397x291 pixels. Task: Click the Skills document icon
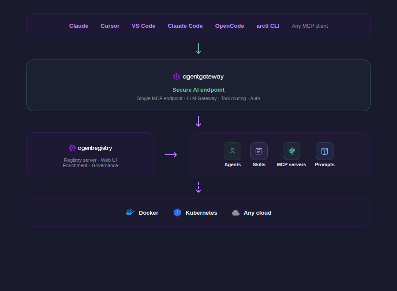259,151
